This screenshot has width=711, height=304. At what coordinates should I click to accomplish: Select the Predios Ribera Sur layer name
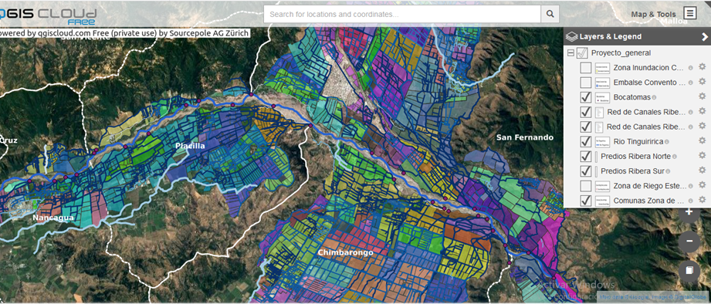tap(632, 171)
